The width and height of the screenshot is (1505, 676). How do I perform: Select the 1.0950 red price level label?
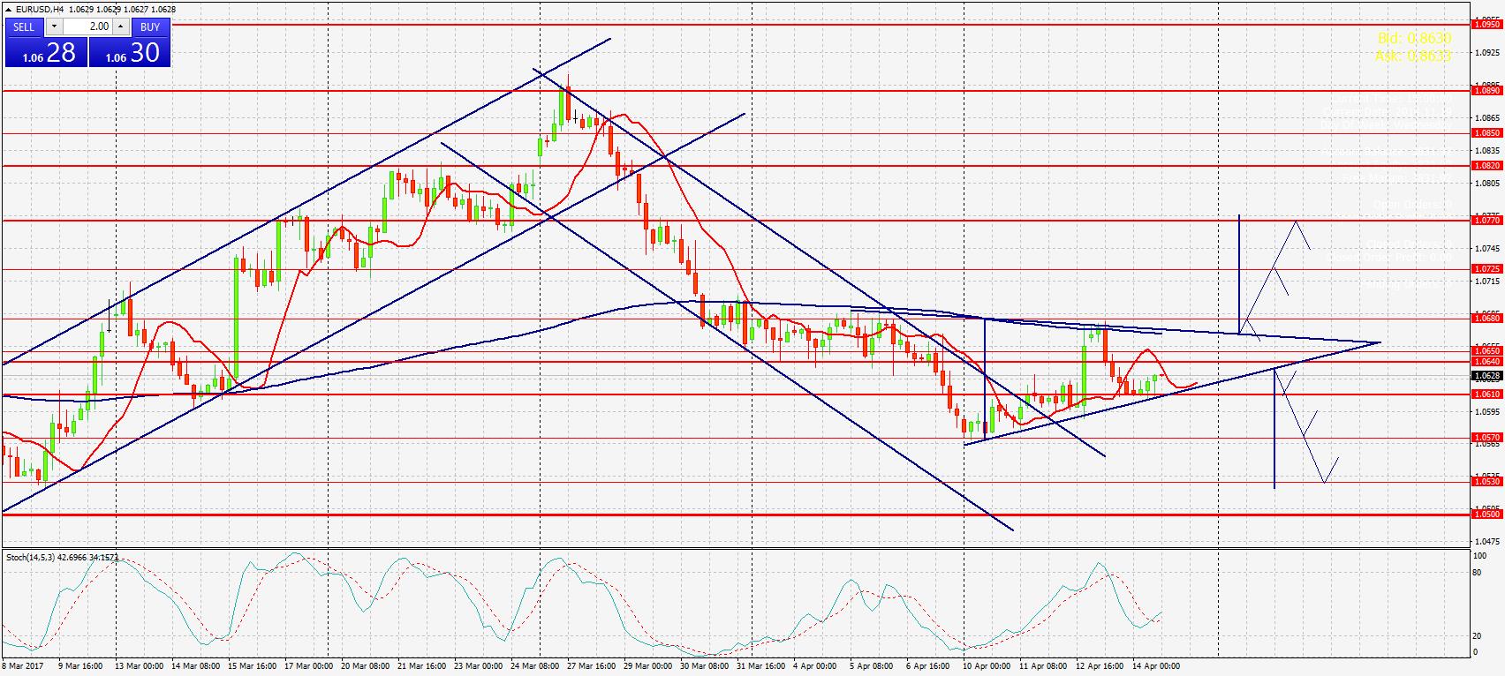1486,25
